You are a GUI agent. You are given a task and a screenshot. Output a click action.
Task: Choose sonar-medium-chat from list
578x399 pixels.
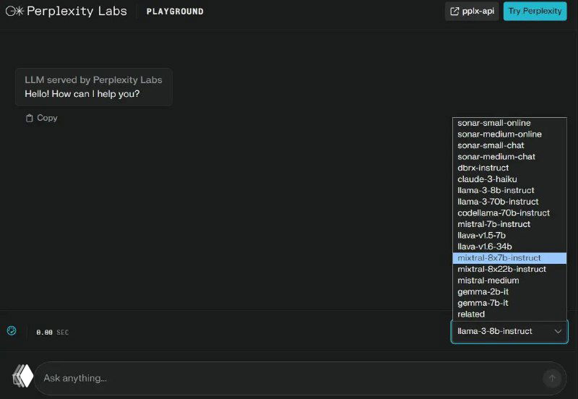[509, 157]
